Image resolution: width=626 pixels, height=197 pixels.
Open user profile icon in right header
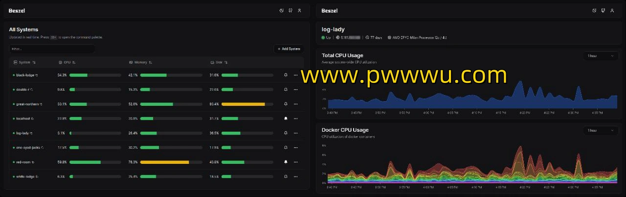pyautogui.click(x=612, y=11)
